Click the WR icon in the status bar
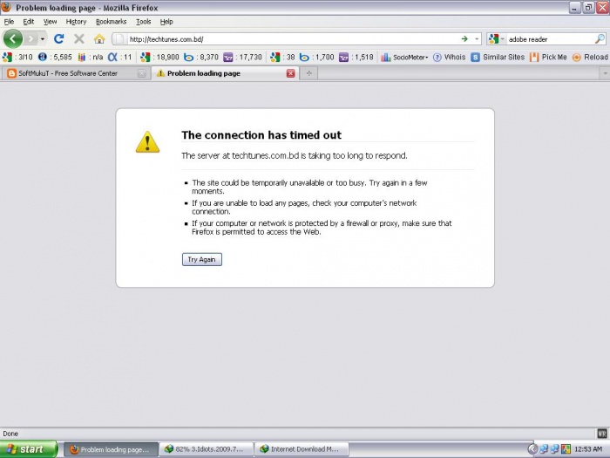The image size is (610, 458). 602,434
